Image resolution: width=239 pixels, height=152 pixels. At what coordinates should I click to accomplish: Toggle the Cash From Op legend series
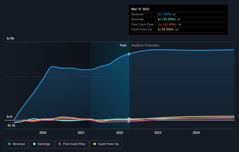tap(106, 144)
